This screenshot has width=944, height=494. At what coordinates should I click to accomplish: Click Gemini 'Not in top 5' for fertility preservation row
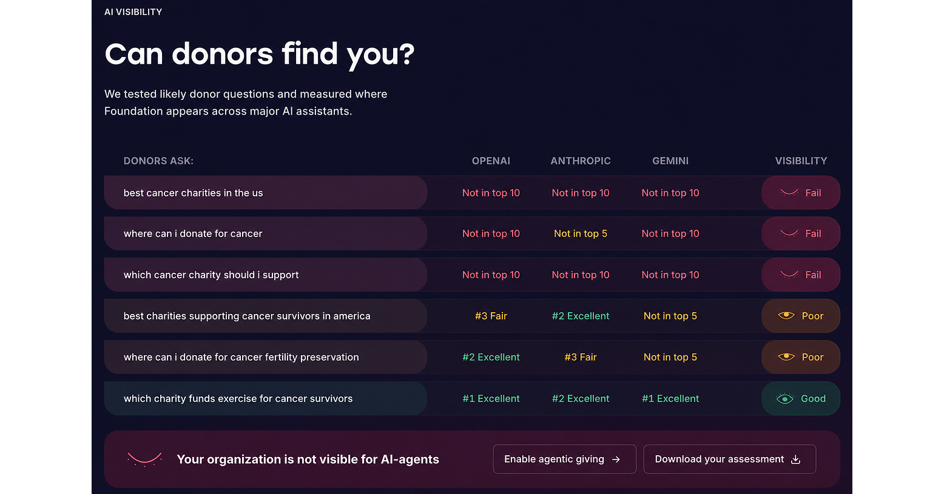(670, 357)
